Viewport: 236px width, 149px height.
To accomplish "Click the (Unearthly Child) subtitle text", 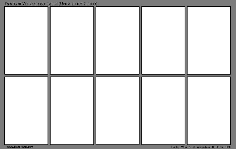I will coord(78,3).
